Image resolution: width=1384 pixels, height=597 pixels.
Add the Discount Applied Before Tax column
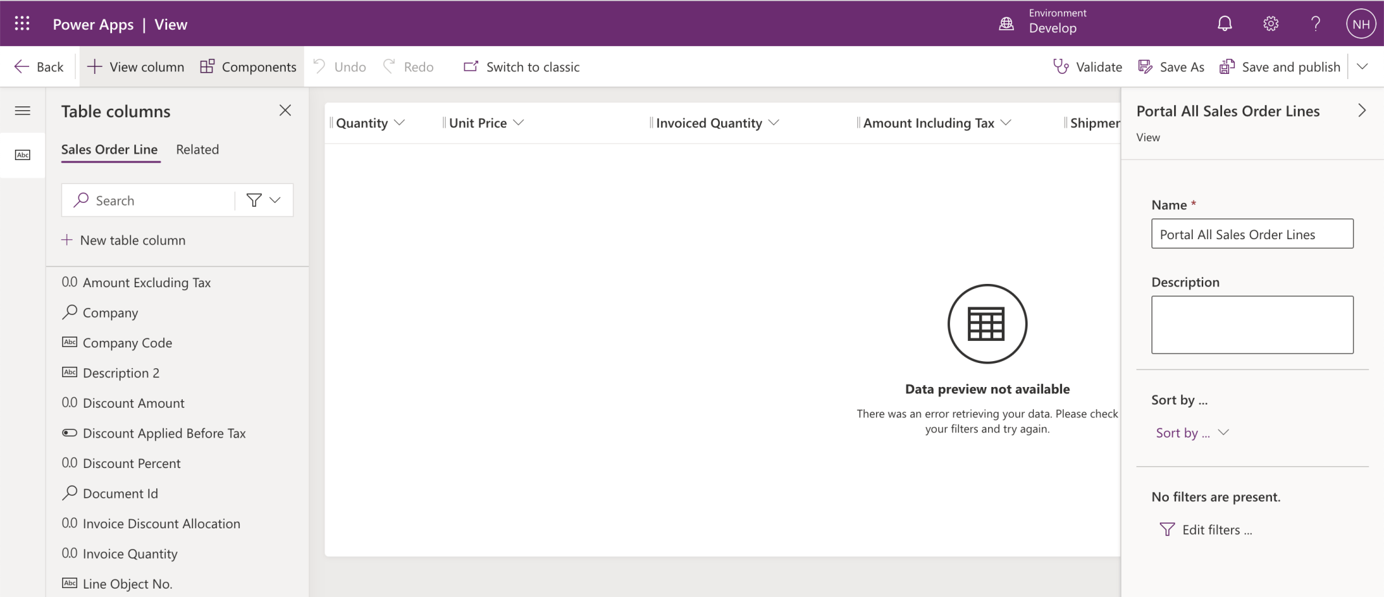(164, 434)
